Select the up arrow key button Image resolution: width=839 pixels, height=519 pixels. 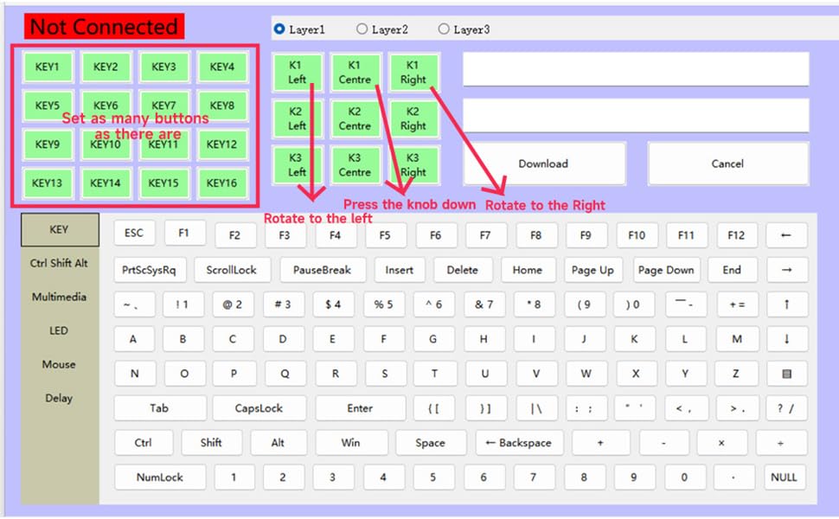786,304
